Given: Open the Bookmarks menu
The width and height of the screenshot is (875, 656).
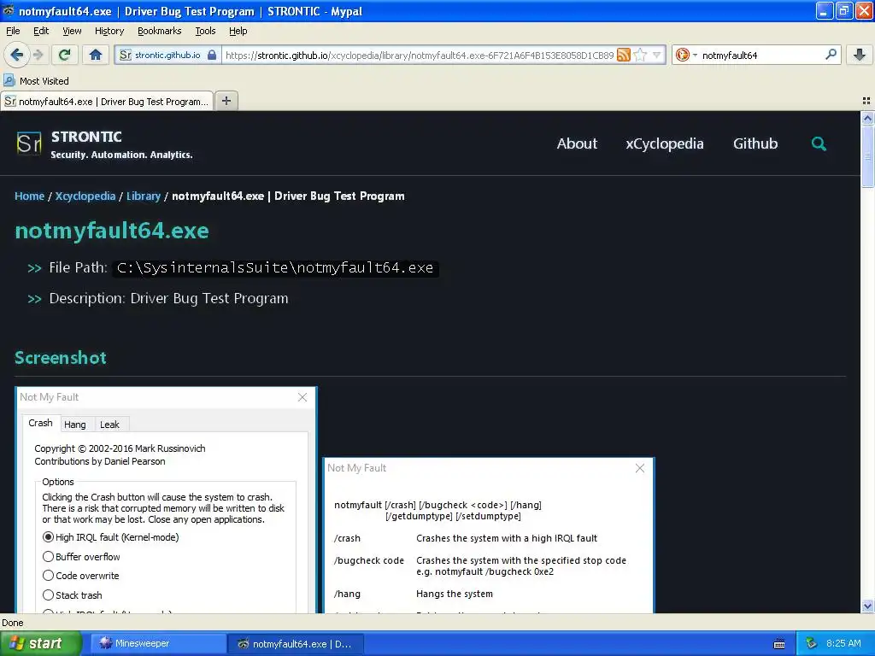Looking at the screenshot, I should click(x=159, y=31).
